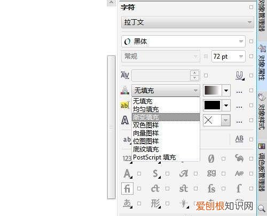The image size is (267, 216).
Task: Click the gg contextual alternates icon
Action: click(211, 173)
